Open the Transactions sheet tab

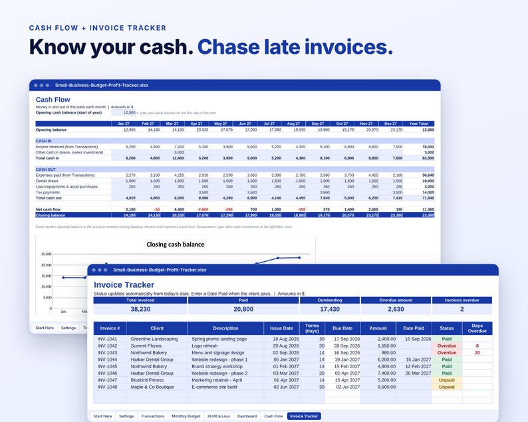pyautogui.click(x=152, y=416)
